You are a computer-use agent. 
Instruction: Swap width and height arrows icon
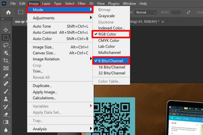tap(188, 12)
